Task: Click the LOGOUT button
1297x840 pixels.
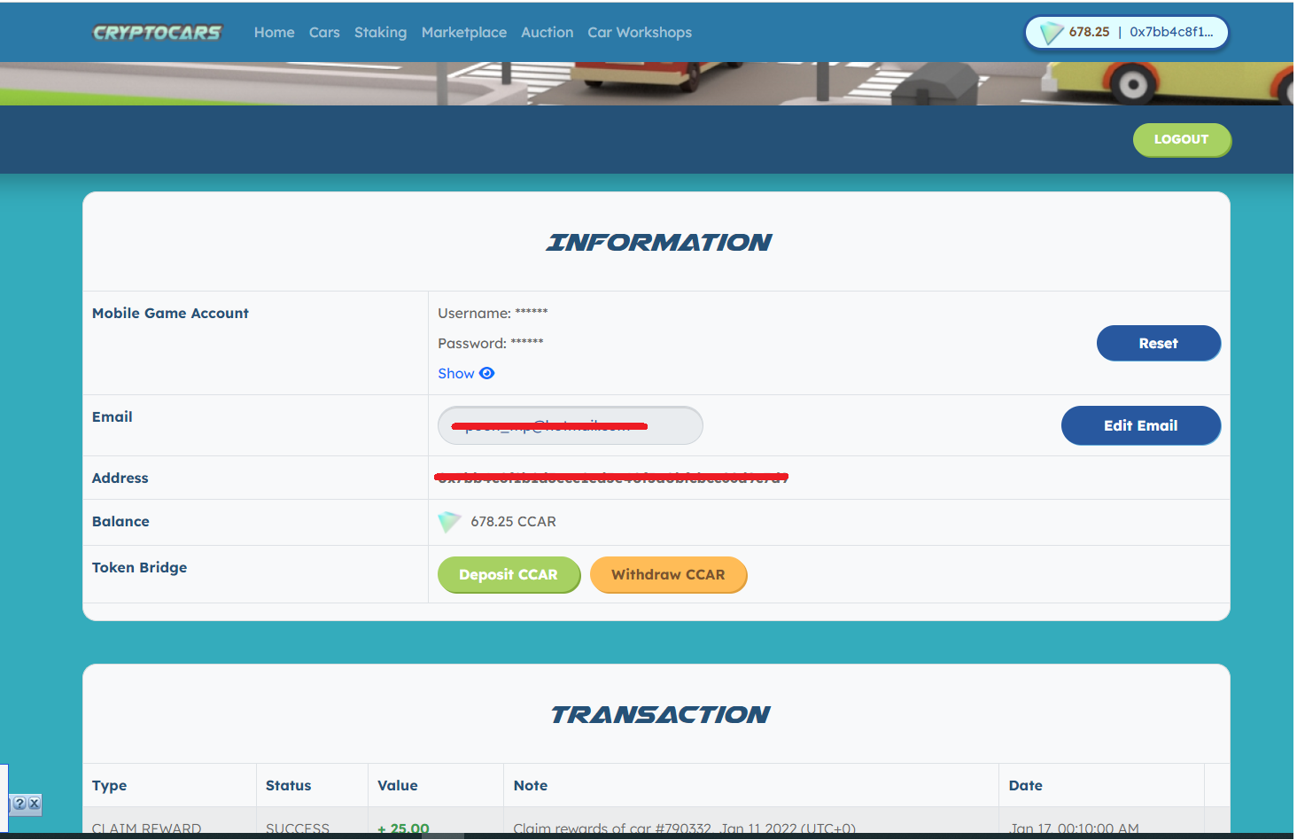Action: pos(1182,139)
